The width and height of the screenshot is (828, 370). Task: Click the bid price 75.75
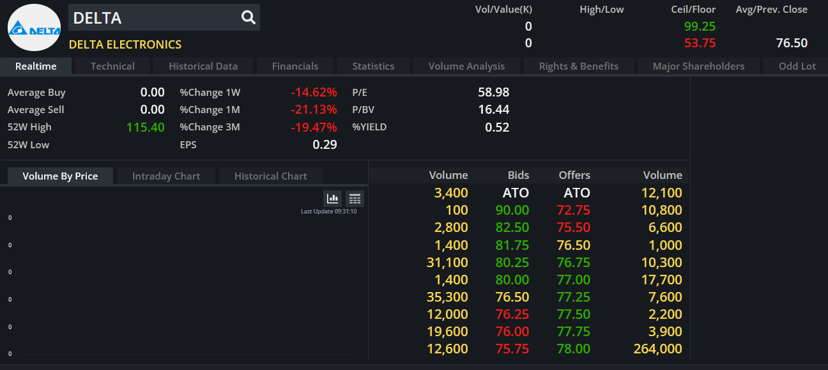pos(513,349)
